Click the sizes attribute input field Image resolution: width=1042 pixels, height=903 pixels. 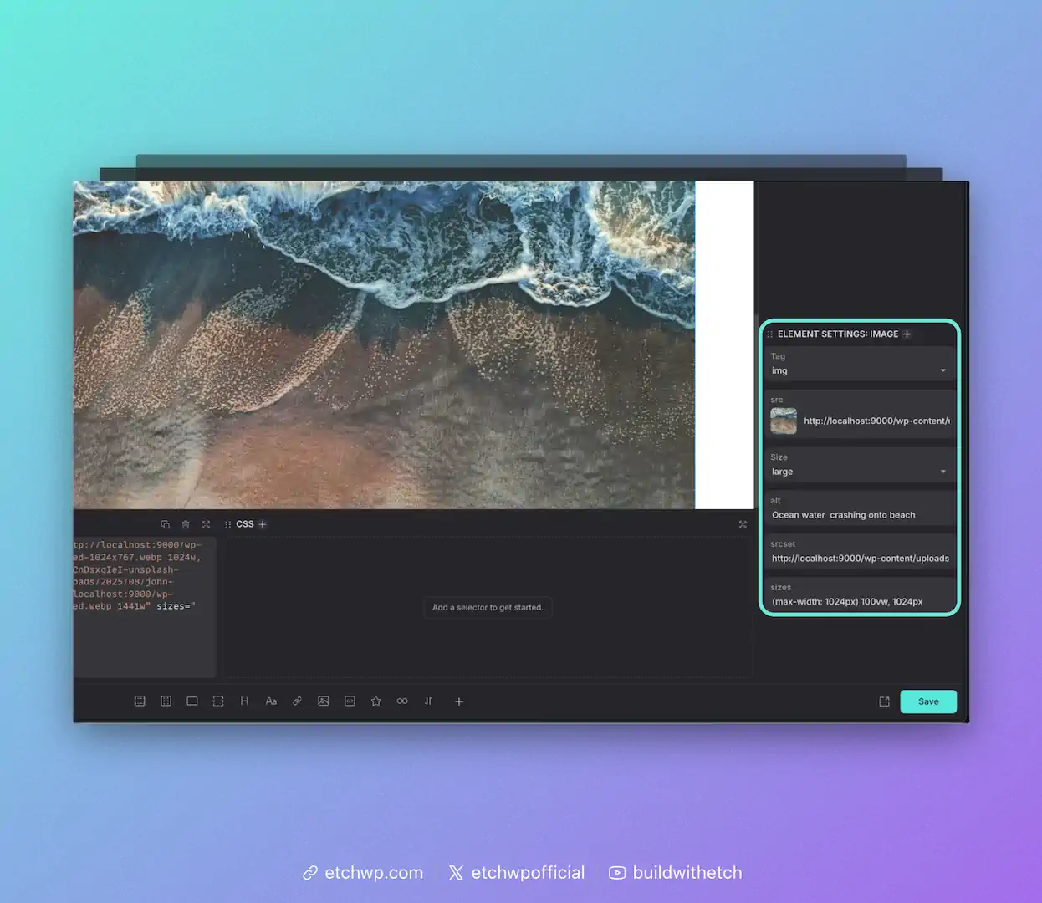[x=859, y=602]
